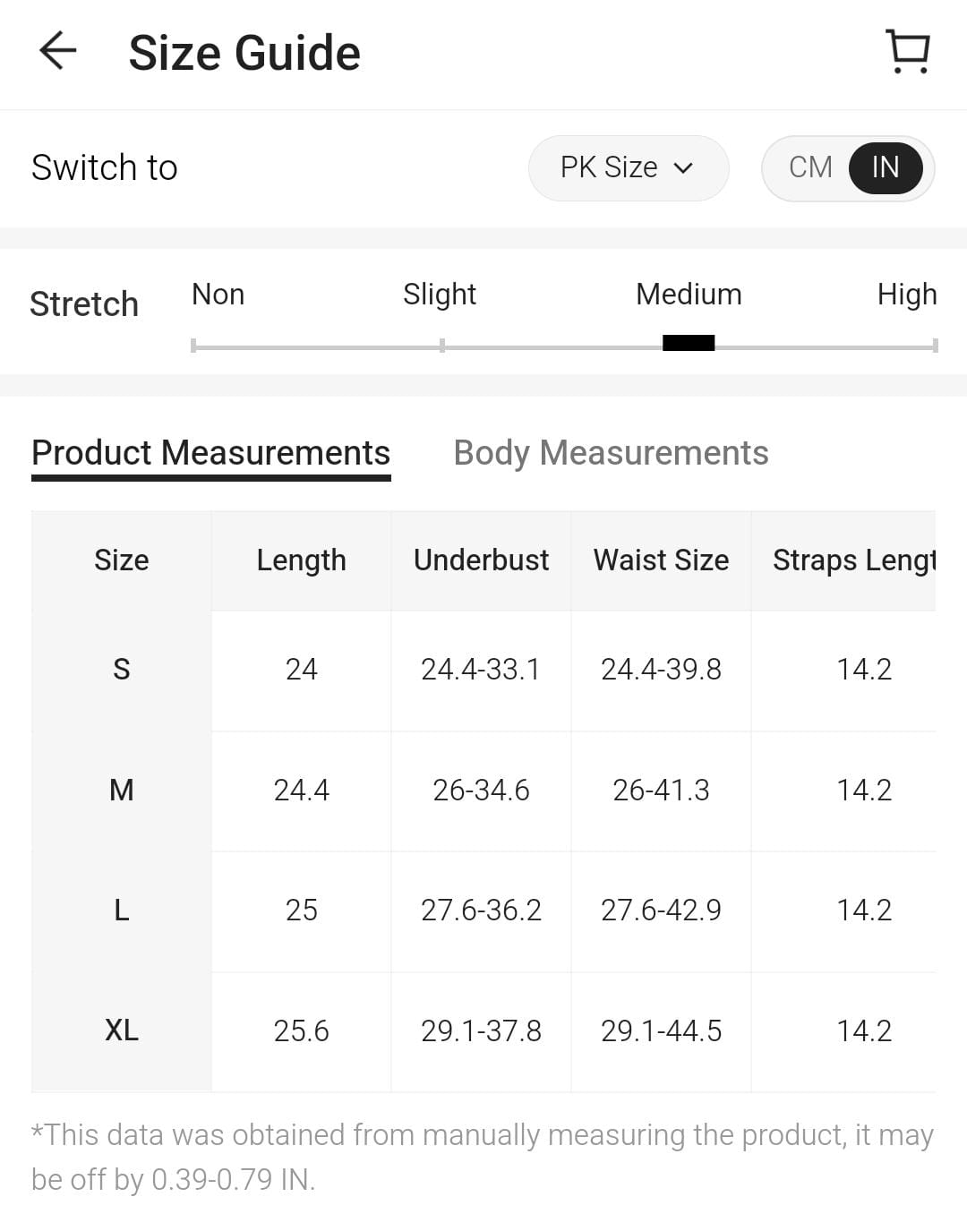The height and width of the screenshot is (1231, 967).
Task: Switch units to CM
Action: click(x=810, y=167)
